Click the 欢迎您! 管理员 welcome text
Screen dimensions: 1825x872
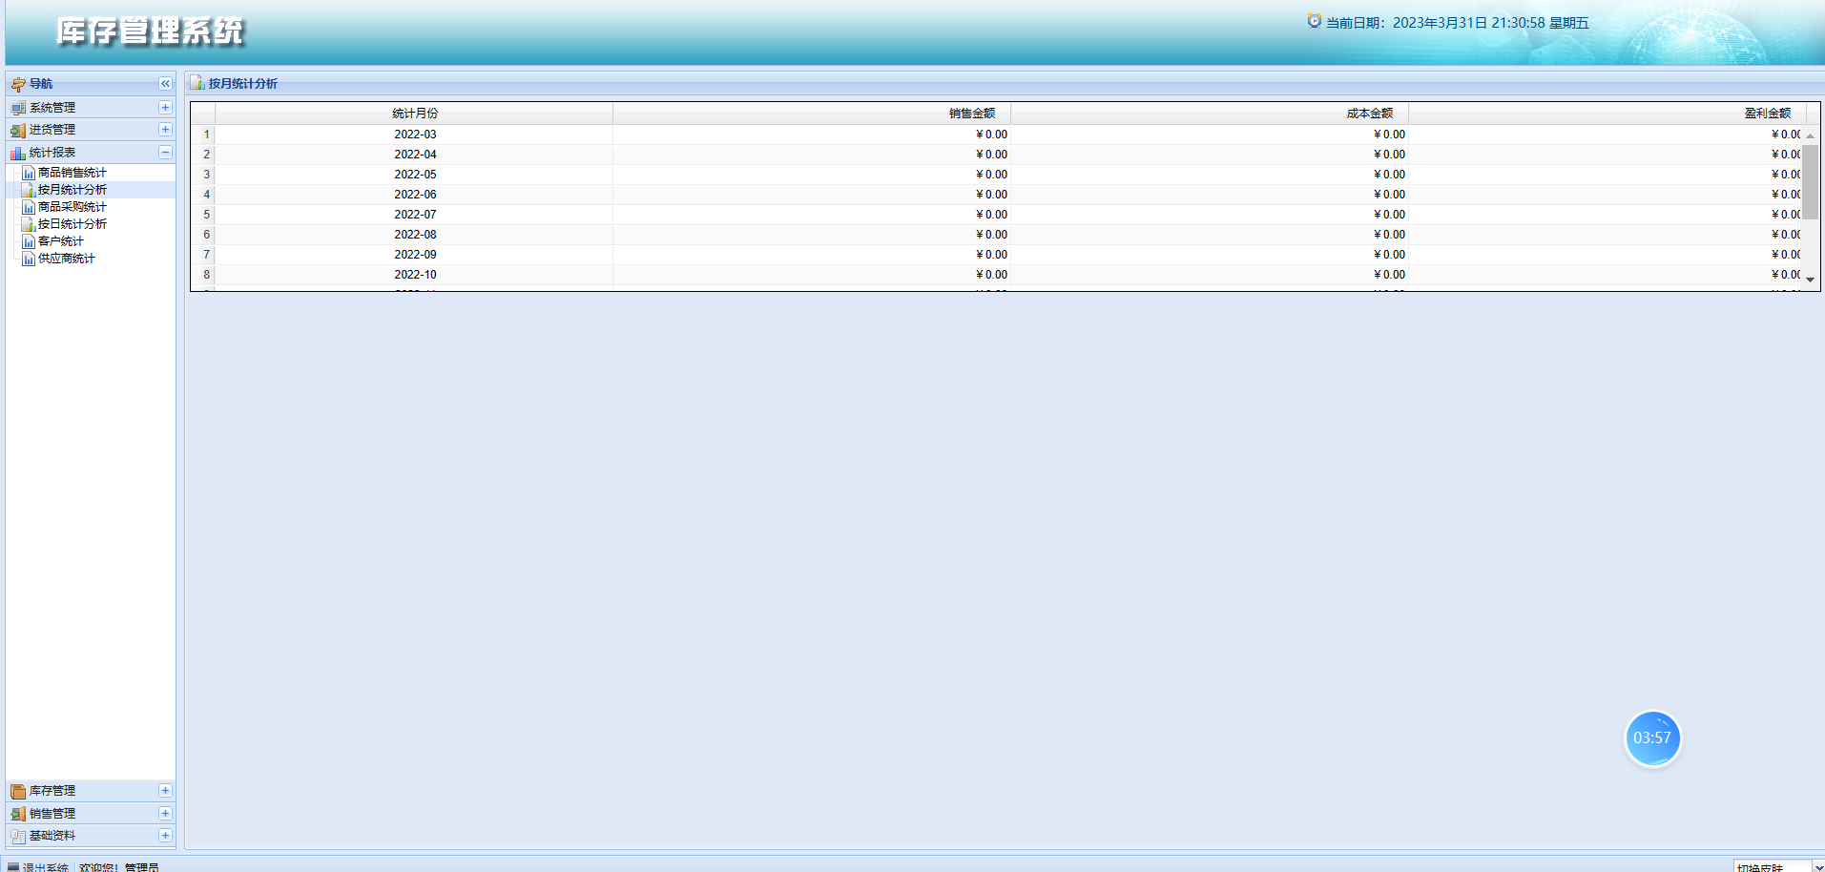[x=119, y=867]
